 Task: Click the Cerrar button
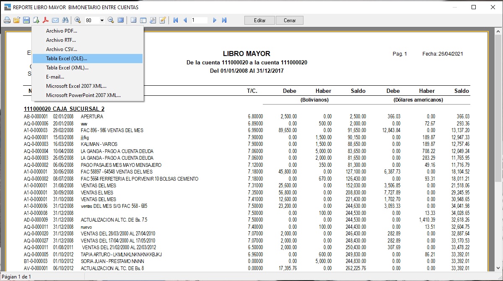(x=290, y=20)
